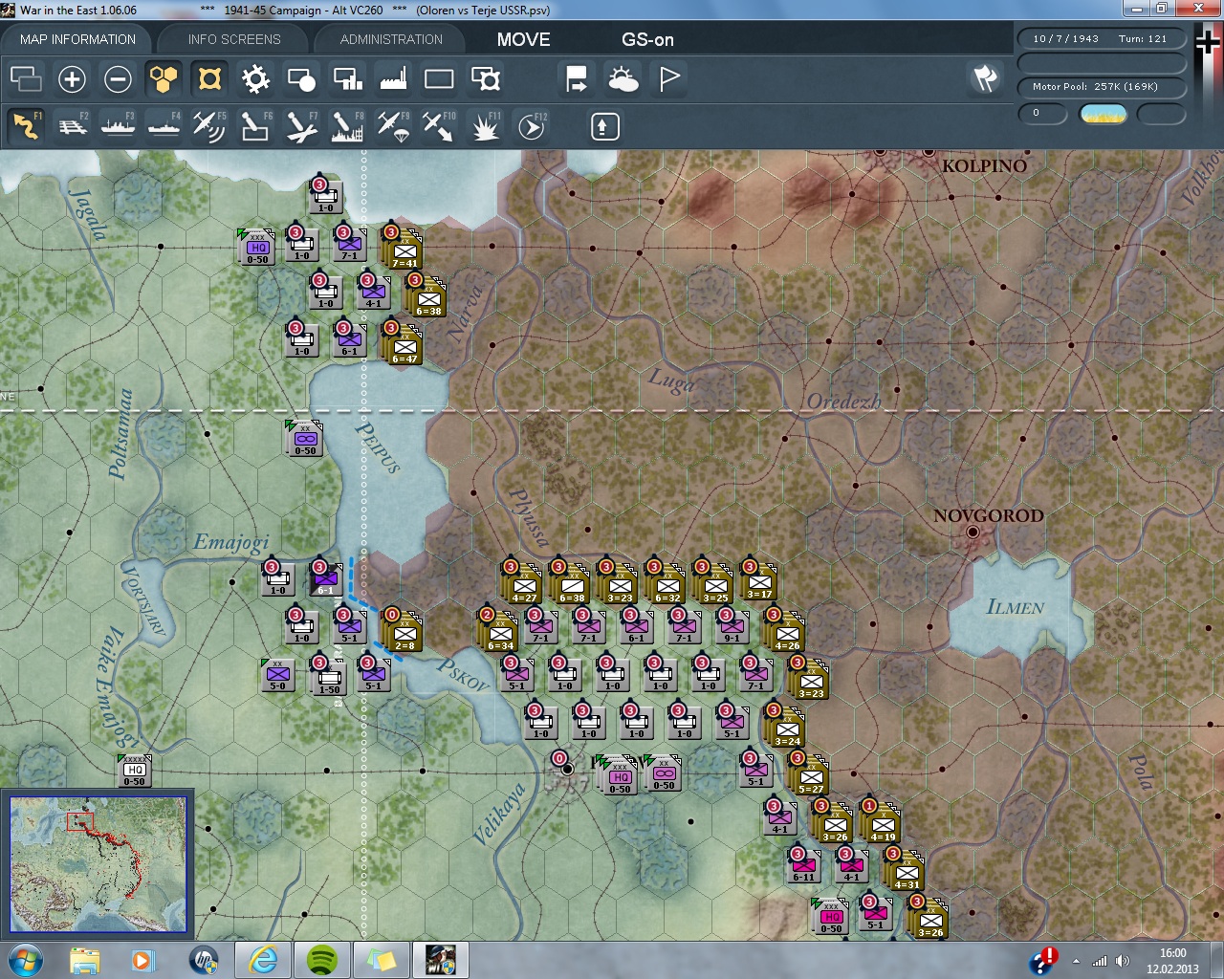The width and height of the screenshot is (1224, 979).
Task: Toggle the factory overlay icon
Action: point(393,79)
